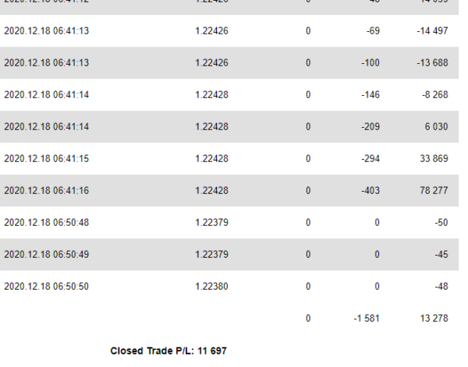
Task: Click the 2020.12.18 06:50:48 timestamp
Action: click(46, 223)
